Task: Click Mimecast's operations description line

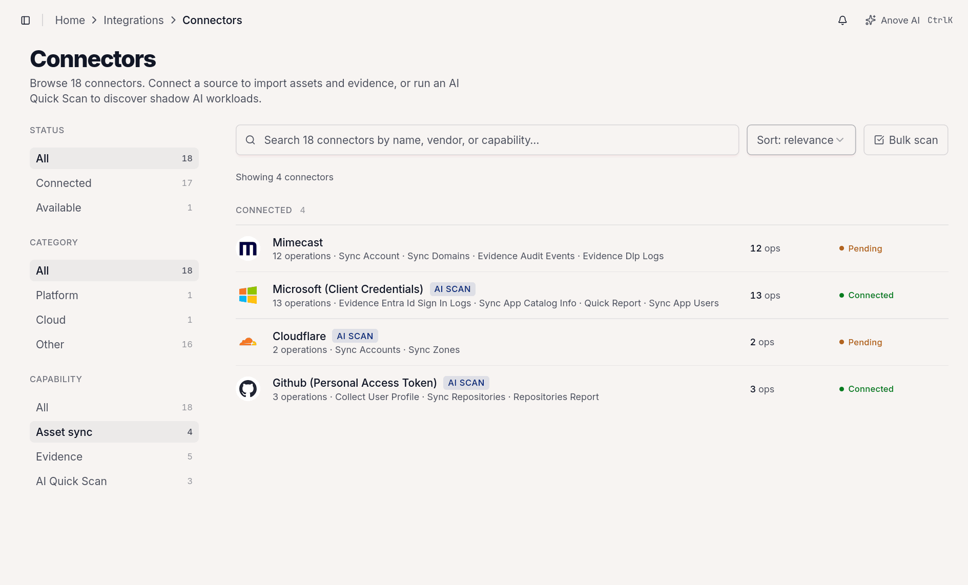Action: pos(468,256)
